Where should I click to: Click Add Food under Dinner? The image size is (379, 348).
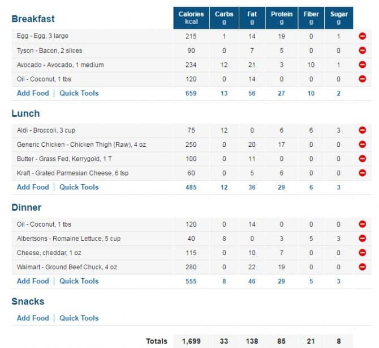(33, 281)
